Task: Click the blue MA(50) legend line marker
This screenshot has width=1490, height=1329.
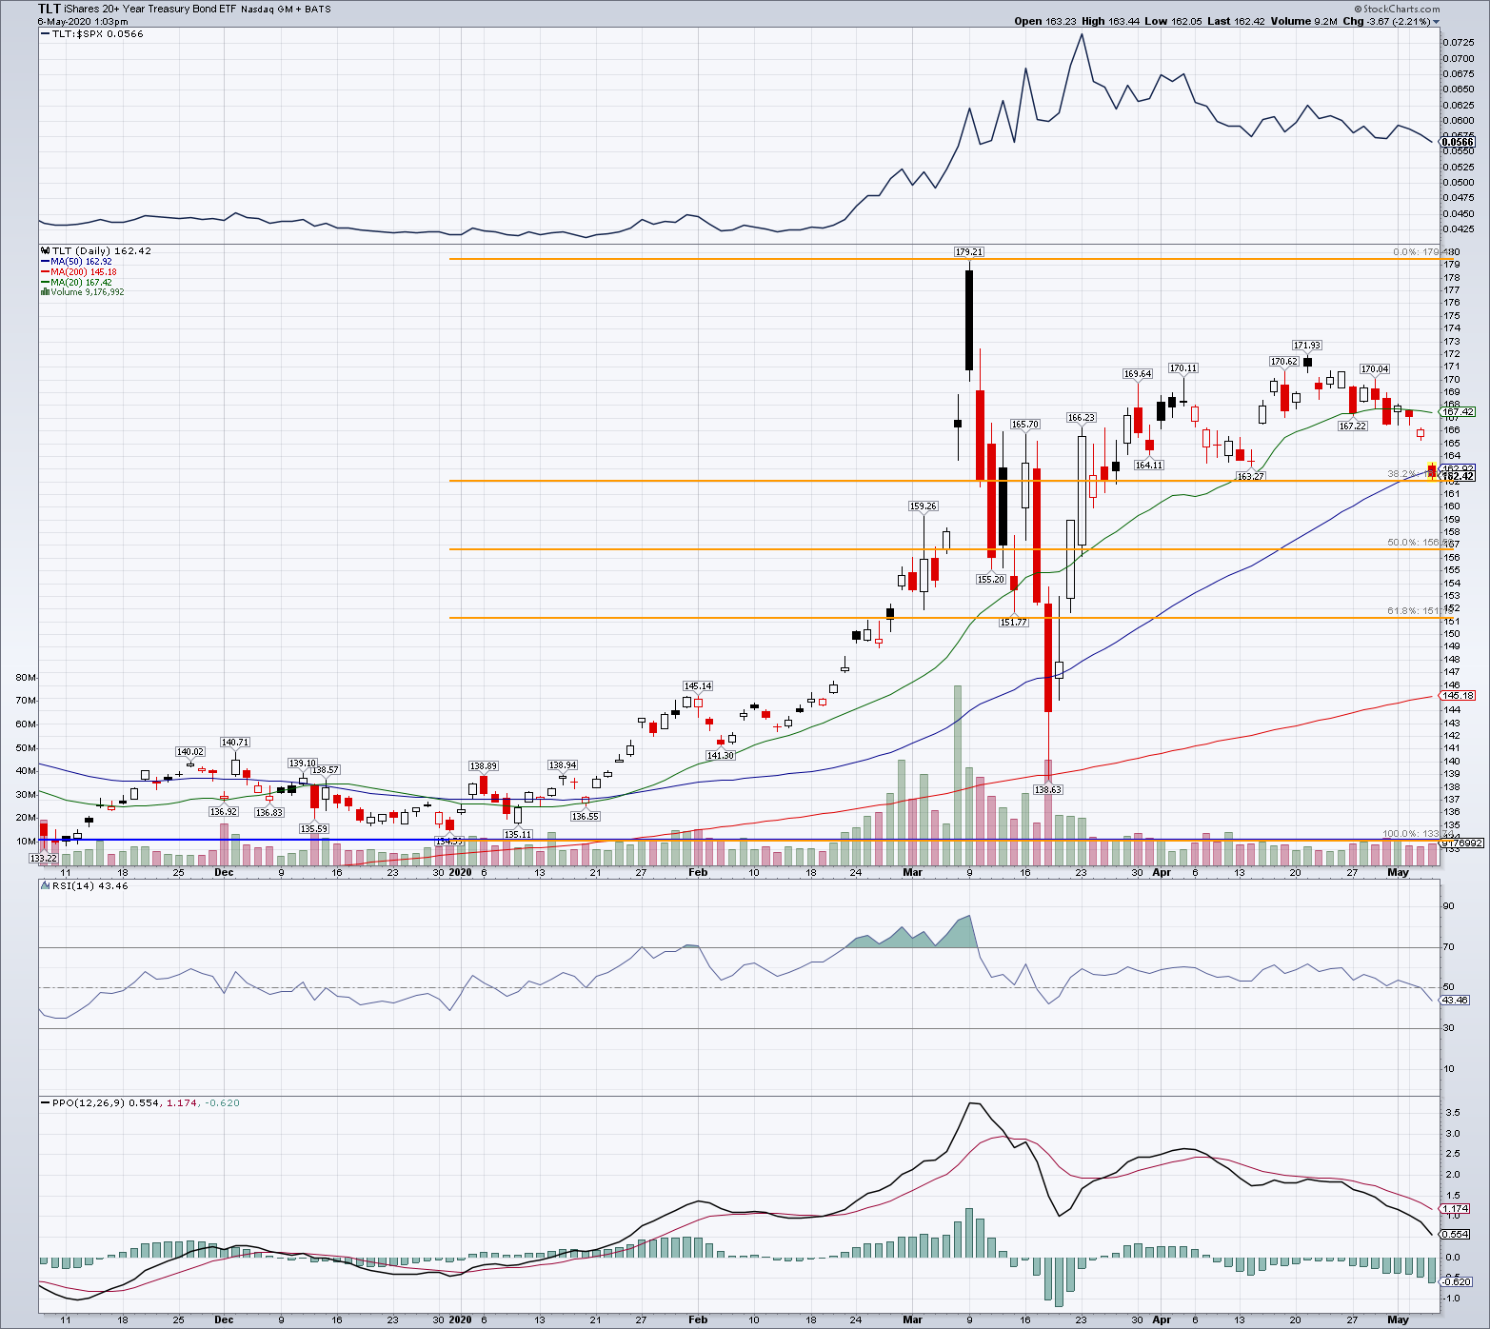Action: [x=45, y=262]
